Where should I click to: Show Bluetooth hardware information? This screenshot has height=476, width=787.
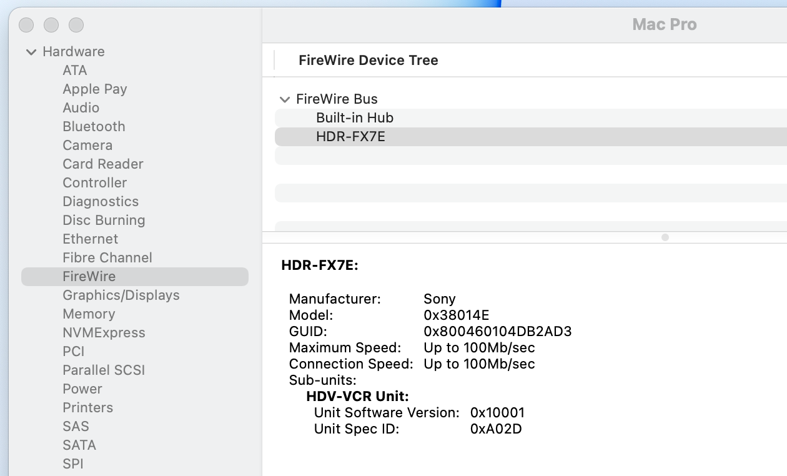click(94, 127)
